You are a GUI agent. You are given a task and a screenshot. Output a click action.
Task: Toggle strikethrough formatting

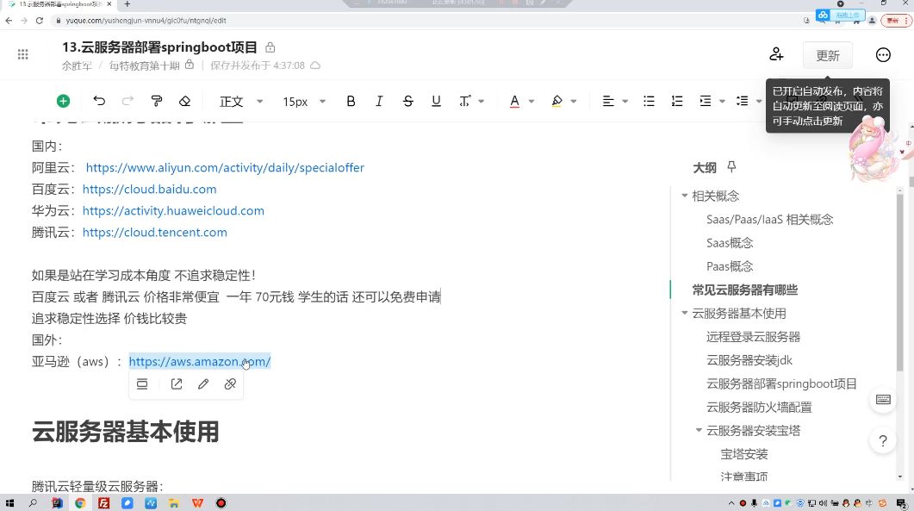(x=408, y=101)
